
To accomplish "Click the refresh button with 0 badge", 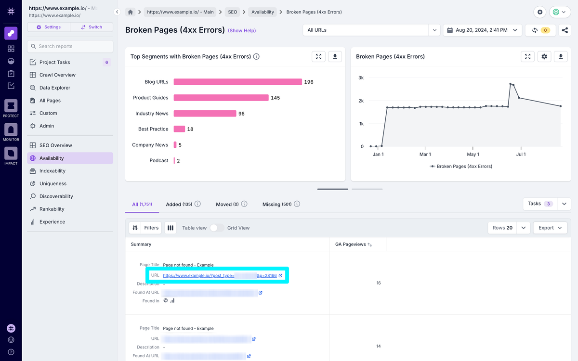I will point(540,30).
